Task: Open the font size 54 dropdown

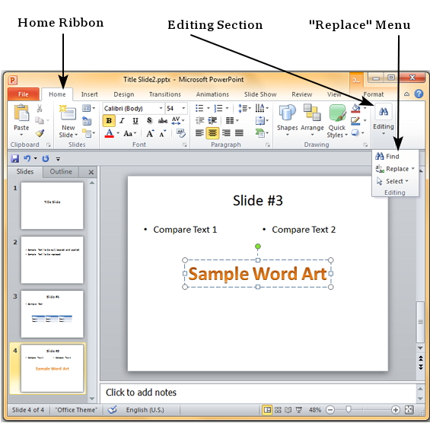Action: (183, 108)
